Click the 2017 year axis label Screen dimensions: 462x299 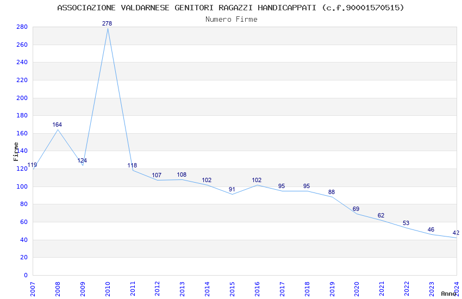(282, 289)
